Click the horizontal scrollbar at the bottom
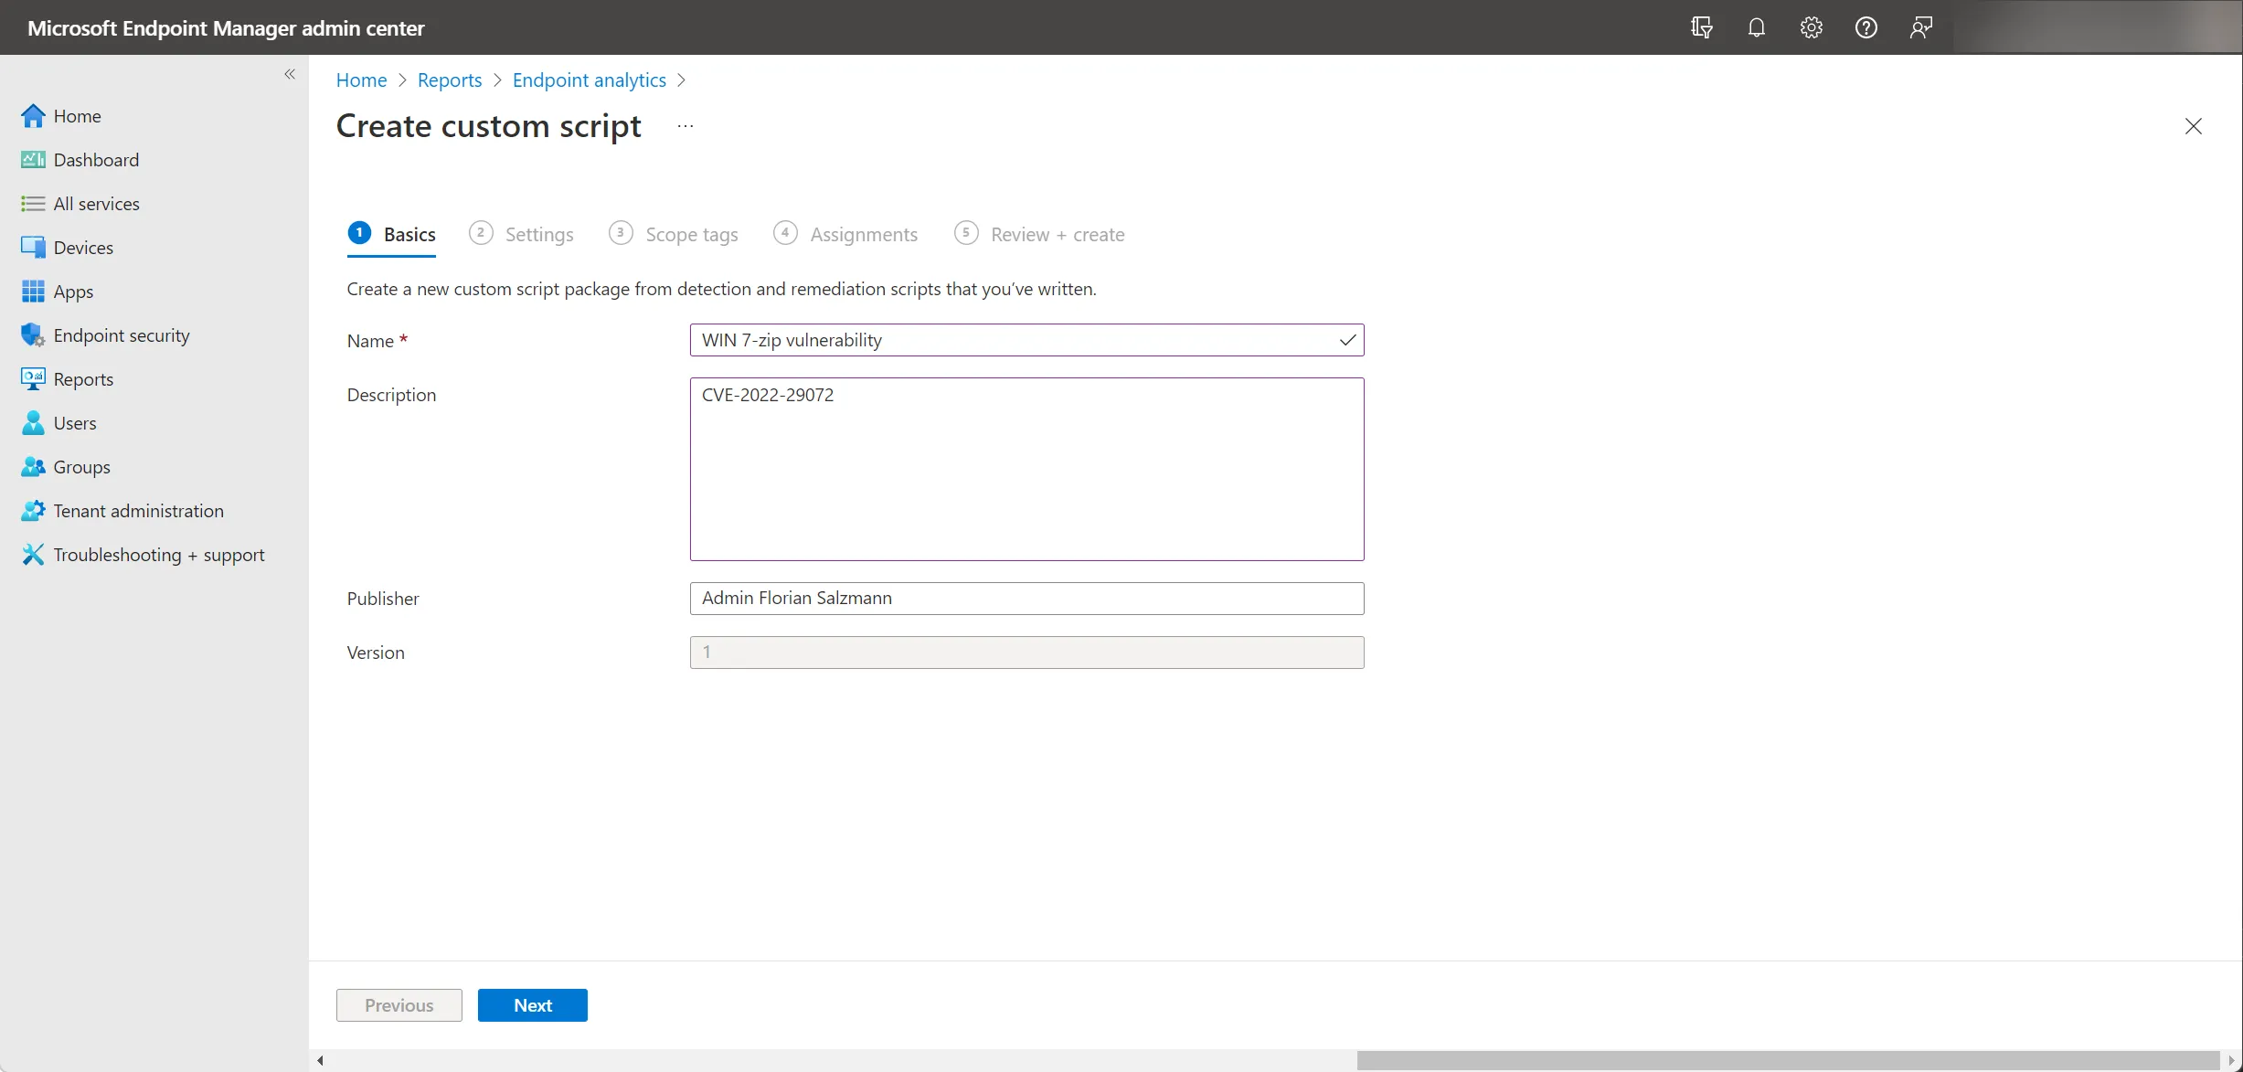This screenshot has width=2243, height=1072. (x=1788, y=1060)
